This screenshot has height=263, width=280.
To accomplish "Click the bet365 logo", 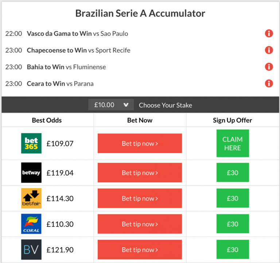I will (x=31, y=143).
